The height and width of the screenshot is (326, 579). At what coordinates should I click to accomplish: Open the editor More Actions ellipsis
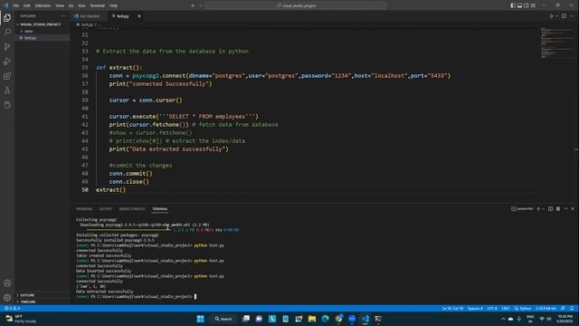(572, 16)
